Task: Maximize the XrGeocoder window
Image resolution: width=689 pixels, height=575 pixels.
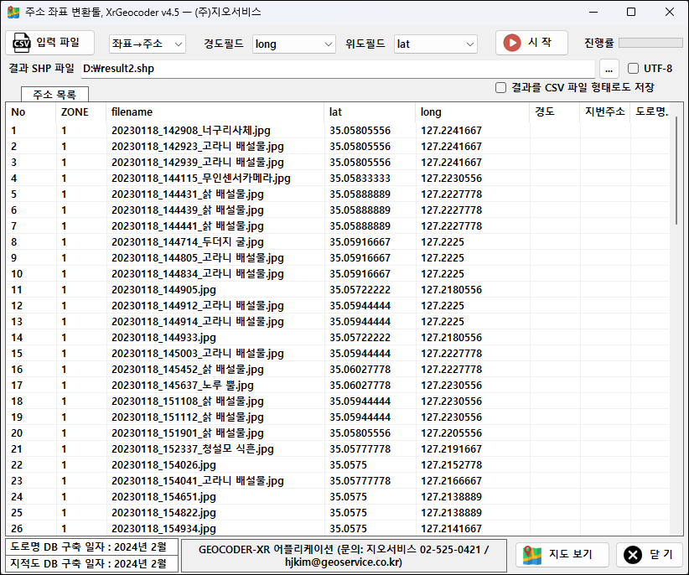Action: click(631, 12)
